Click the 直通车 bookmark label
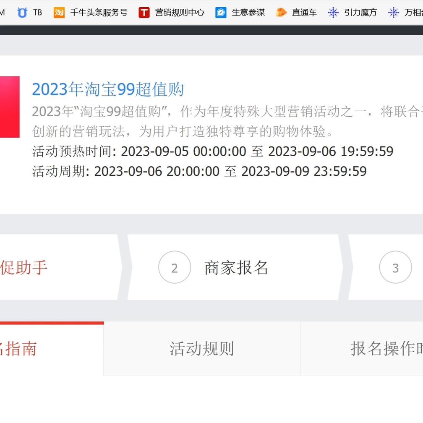Screen dimensions: 423x423 [x=304, y=13]
